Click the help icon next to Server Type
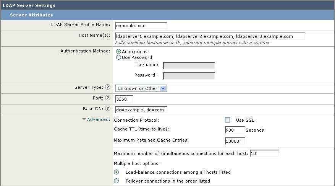Viewport: 335px width, 186px height. [108, 88]
